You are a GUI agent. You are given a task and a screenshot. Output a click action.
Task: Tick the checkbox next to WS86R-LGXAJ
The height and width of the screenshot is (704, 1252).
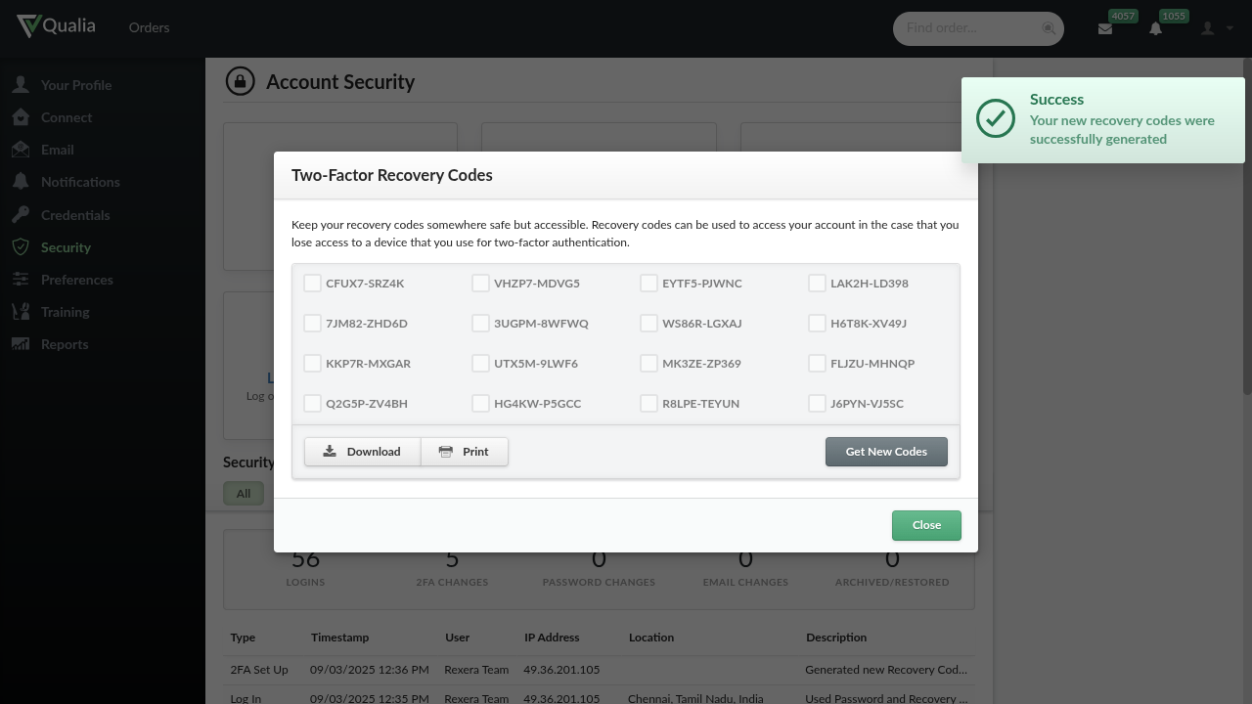[x=648, y=323]
